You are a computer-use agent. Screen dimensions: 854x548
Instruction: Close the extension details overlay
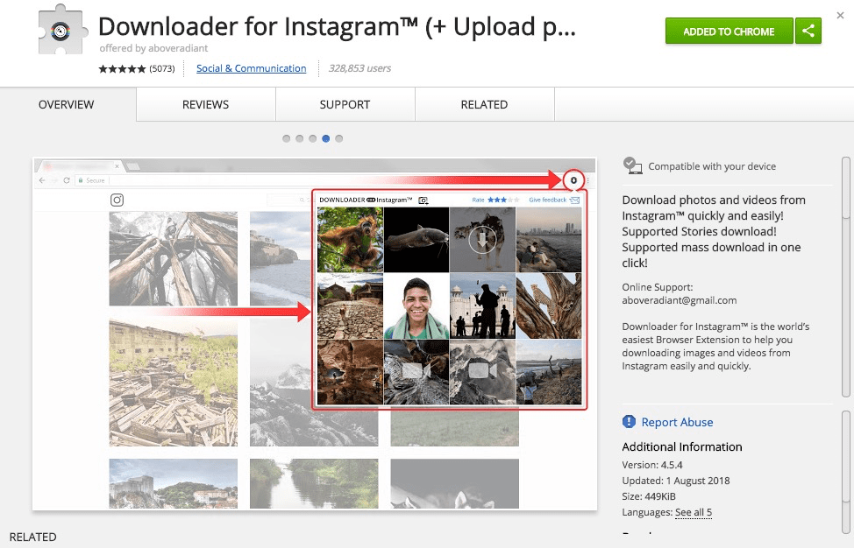840,15
